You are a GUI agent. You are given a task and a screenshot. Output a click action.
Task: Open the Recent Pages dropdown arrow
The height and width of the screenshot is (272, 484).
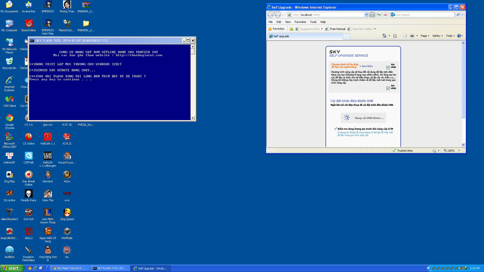[283, 15]
